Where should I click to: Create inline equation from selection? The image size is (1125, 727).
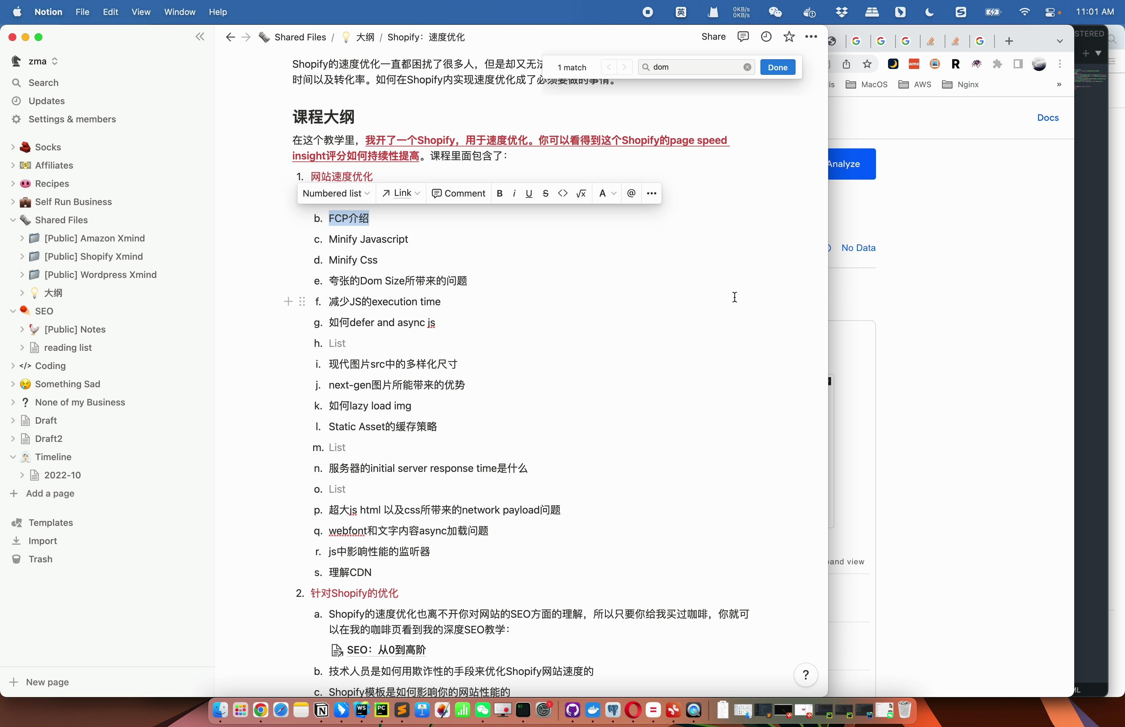pos(581,193)
